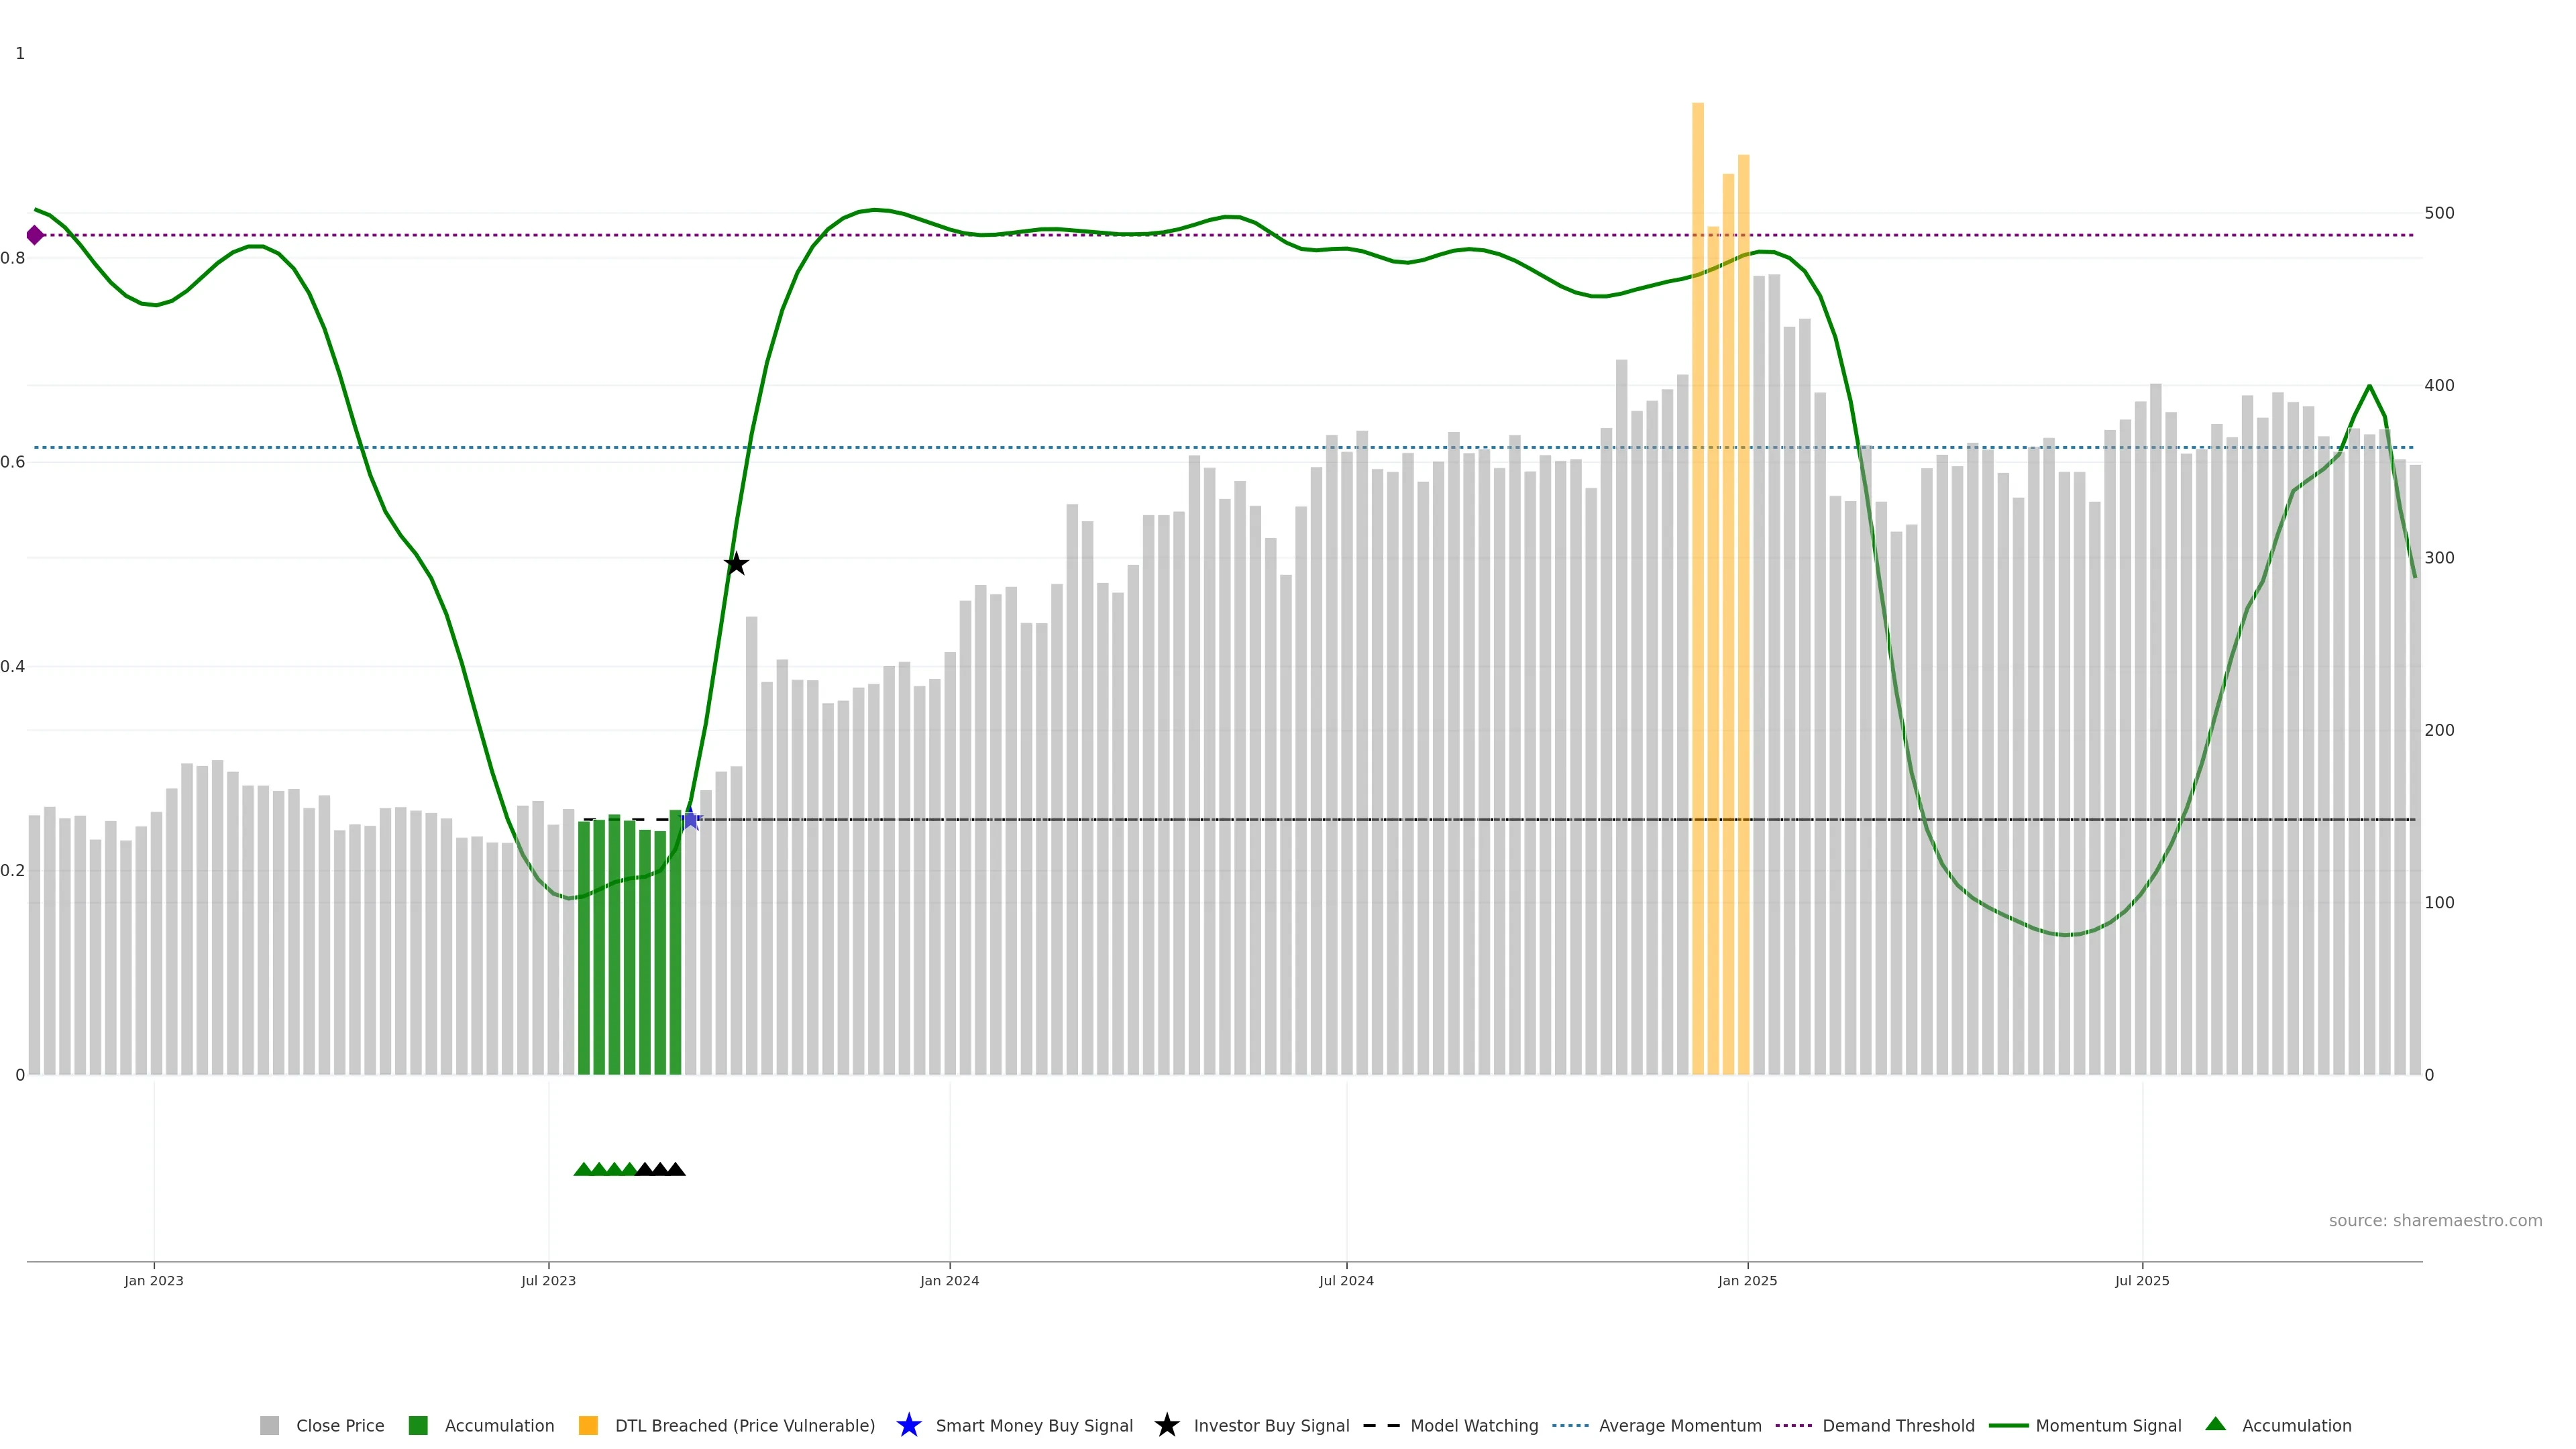This screenshot has height=1449, width=2576.
Task: Click the purple diamond Demand Threshold marker
Action: 35,235
